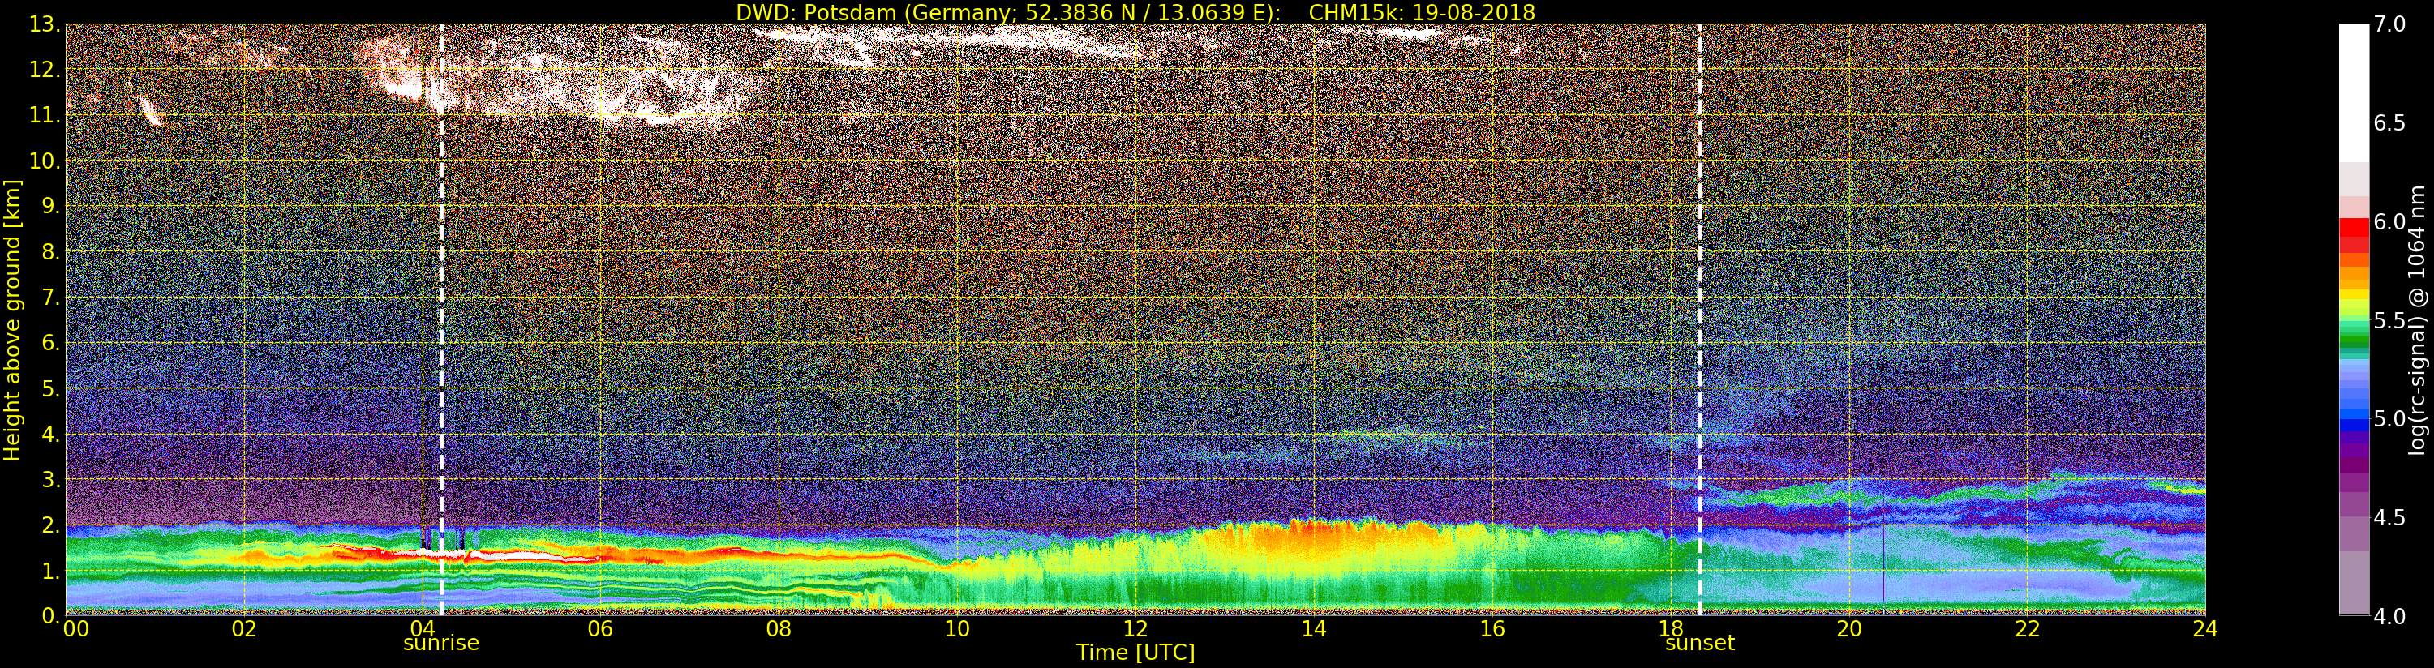
Task: Click the colorbar tick value '4.0'
Action: click(2389, 616)
